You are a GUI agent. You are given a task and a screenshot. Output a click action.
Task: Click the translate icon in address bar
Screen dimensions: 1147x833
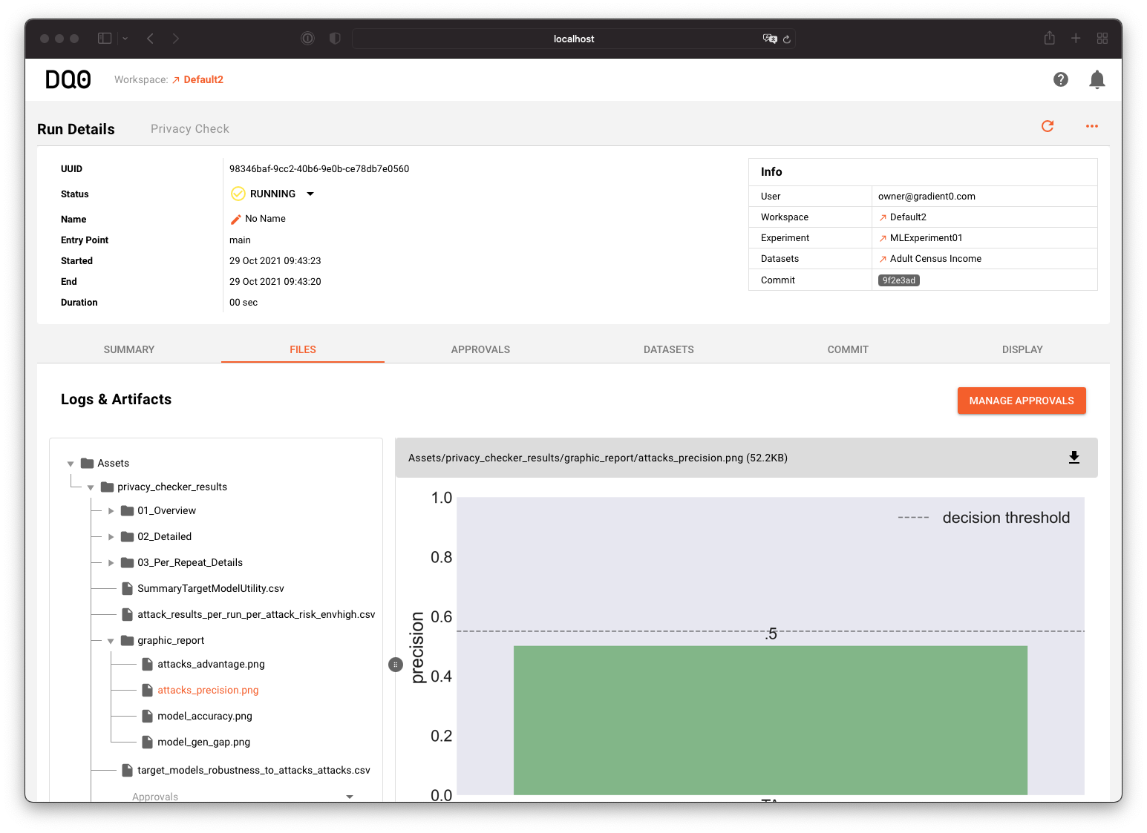pos(770,39)
